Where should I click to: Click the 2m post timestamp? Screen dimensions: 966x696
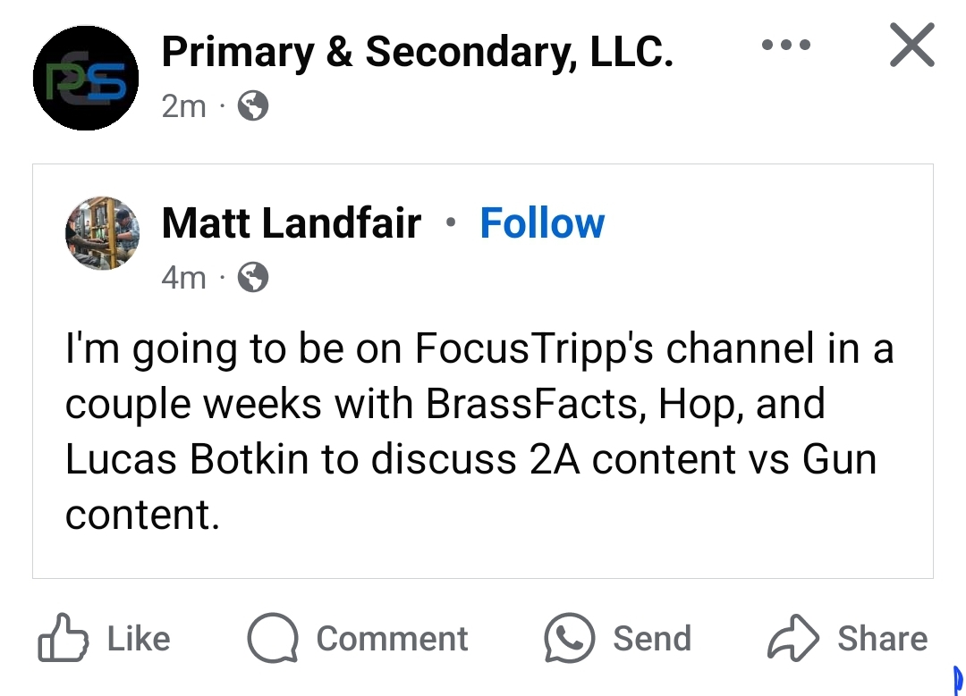[x=183, y=106]
